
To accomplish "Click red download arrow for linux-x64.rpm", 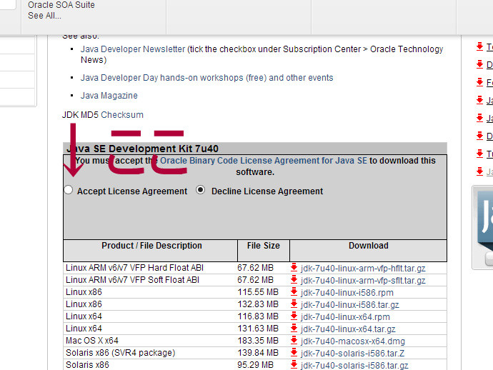I will [x=294, y=316].
